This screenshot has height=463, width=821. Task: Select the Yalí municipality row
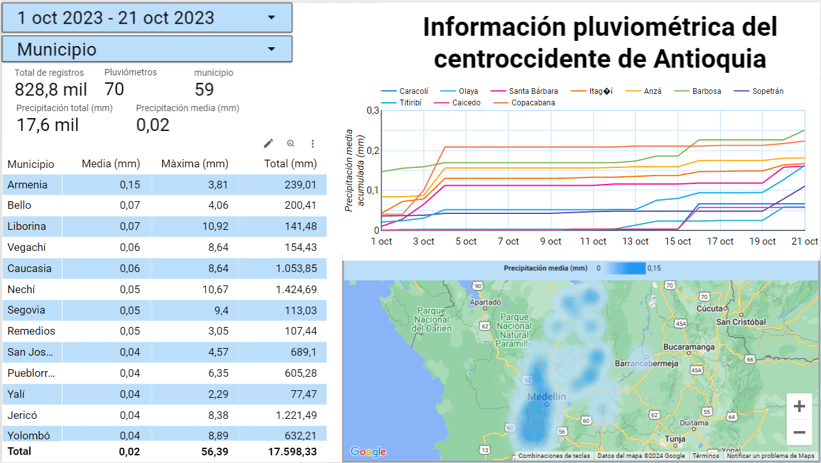pos(164,394)
